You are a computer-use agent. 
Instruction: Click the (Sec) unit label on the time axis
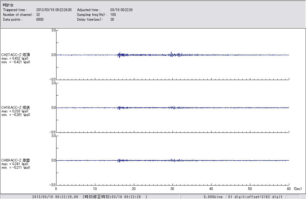(x=298, y=189)
